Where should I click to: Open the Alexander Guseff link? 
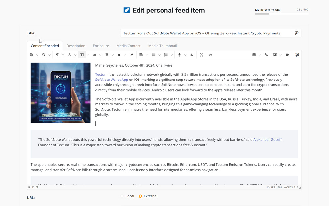(x=267, y=140)
